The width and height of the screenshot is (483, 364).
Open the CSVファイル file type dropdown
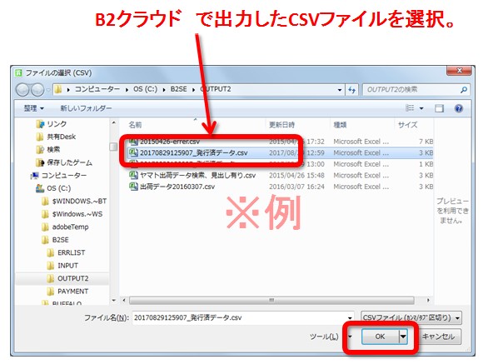click(x=411, y=317)
